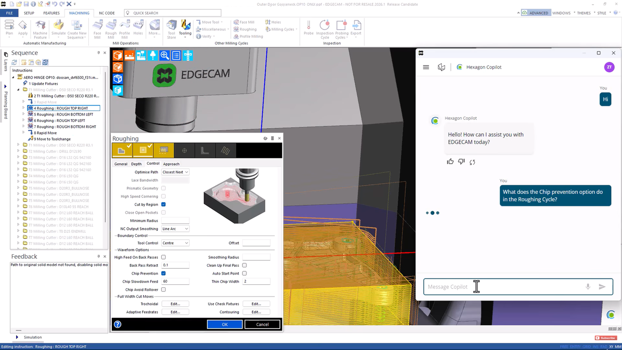Select the Probe inspection icon
This screenshot has width=622, height=350.
(x=309, y=28)
